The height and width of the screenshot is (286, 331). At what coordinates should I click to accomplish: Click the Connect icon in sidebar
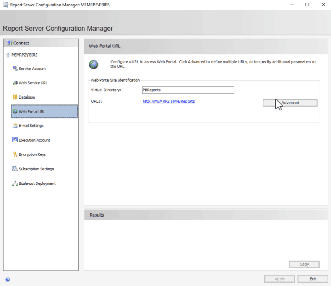pyautogui.click(x=9, y=43)
